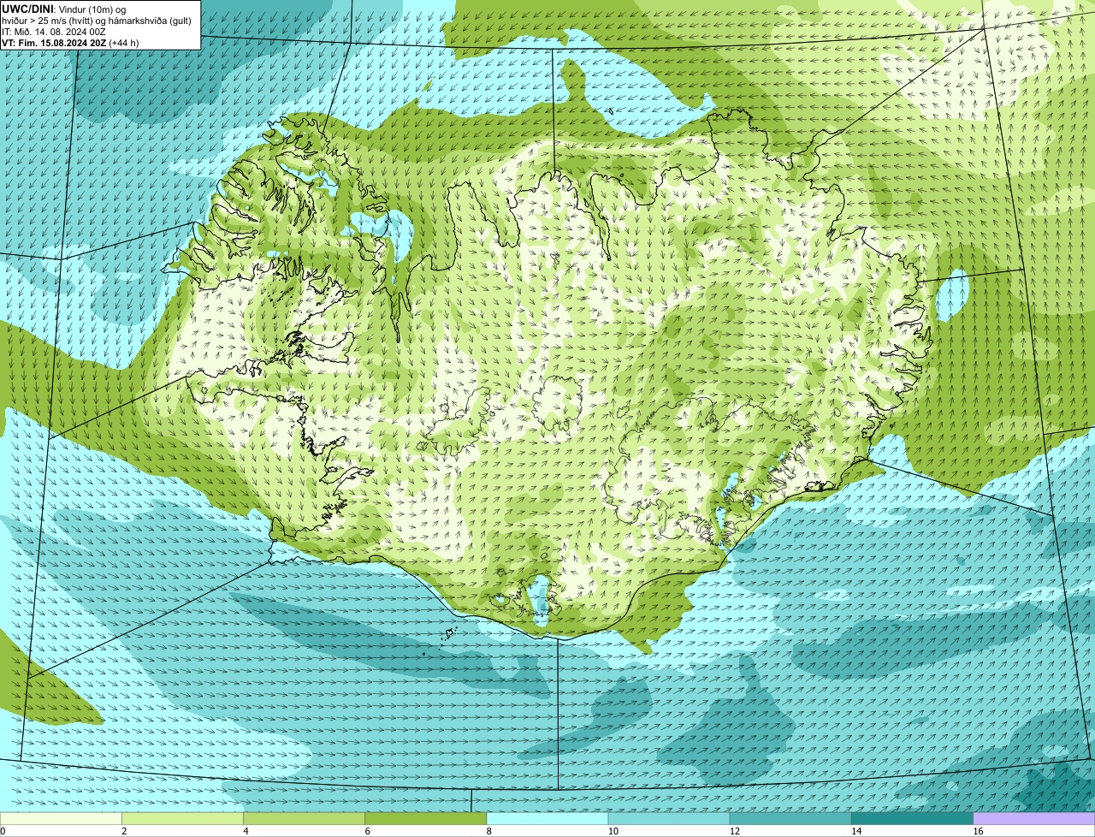This screenshot has height=837, width=1095.
Task: Click the legend scale label '6'
Action: coord(367,831)
